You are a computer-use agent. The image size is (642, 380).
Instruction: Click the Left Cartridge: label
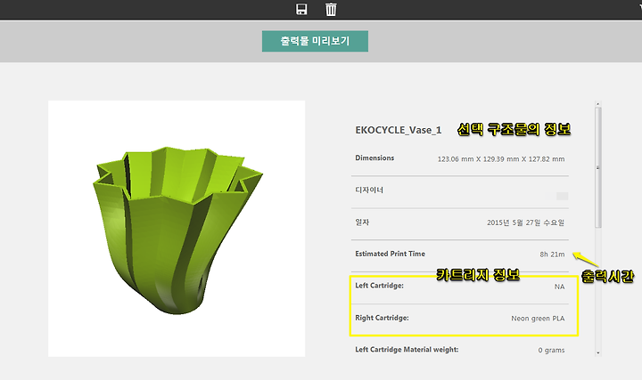[x=380, y=286]
